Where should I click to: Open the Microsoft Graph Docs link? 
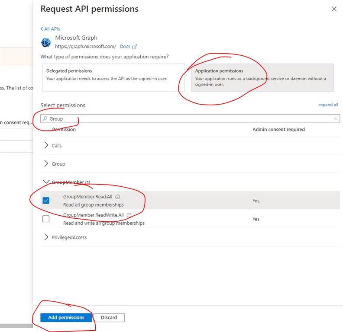click(x=125, y=47)
